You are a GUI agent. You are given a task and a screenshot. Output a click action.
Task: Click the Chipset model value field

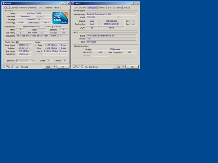coord(111,21)
